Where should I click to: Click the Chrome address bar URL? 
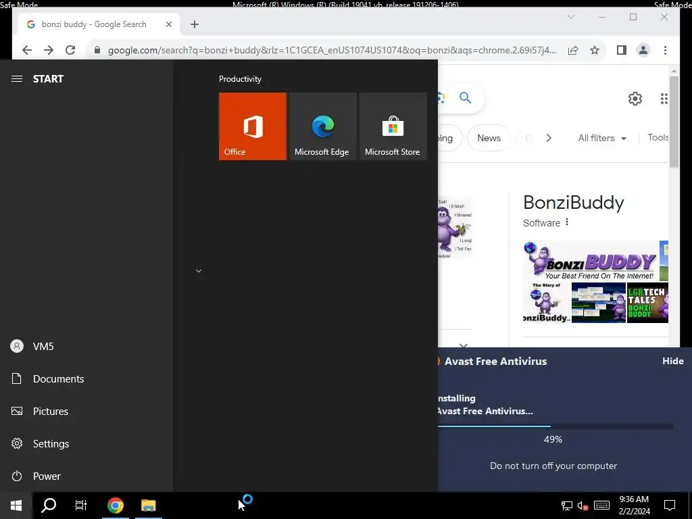pos(332,50)
